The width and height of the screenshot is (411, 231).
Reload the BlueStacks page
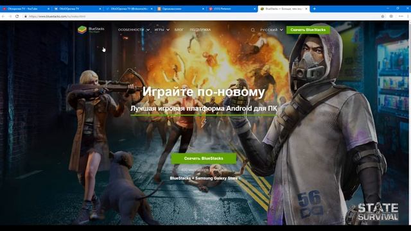tap(17, 16)
